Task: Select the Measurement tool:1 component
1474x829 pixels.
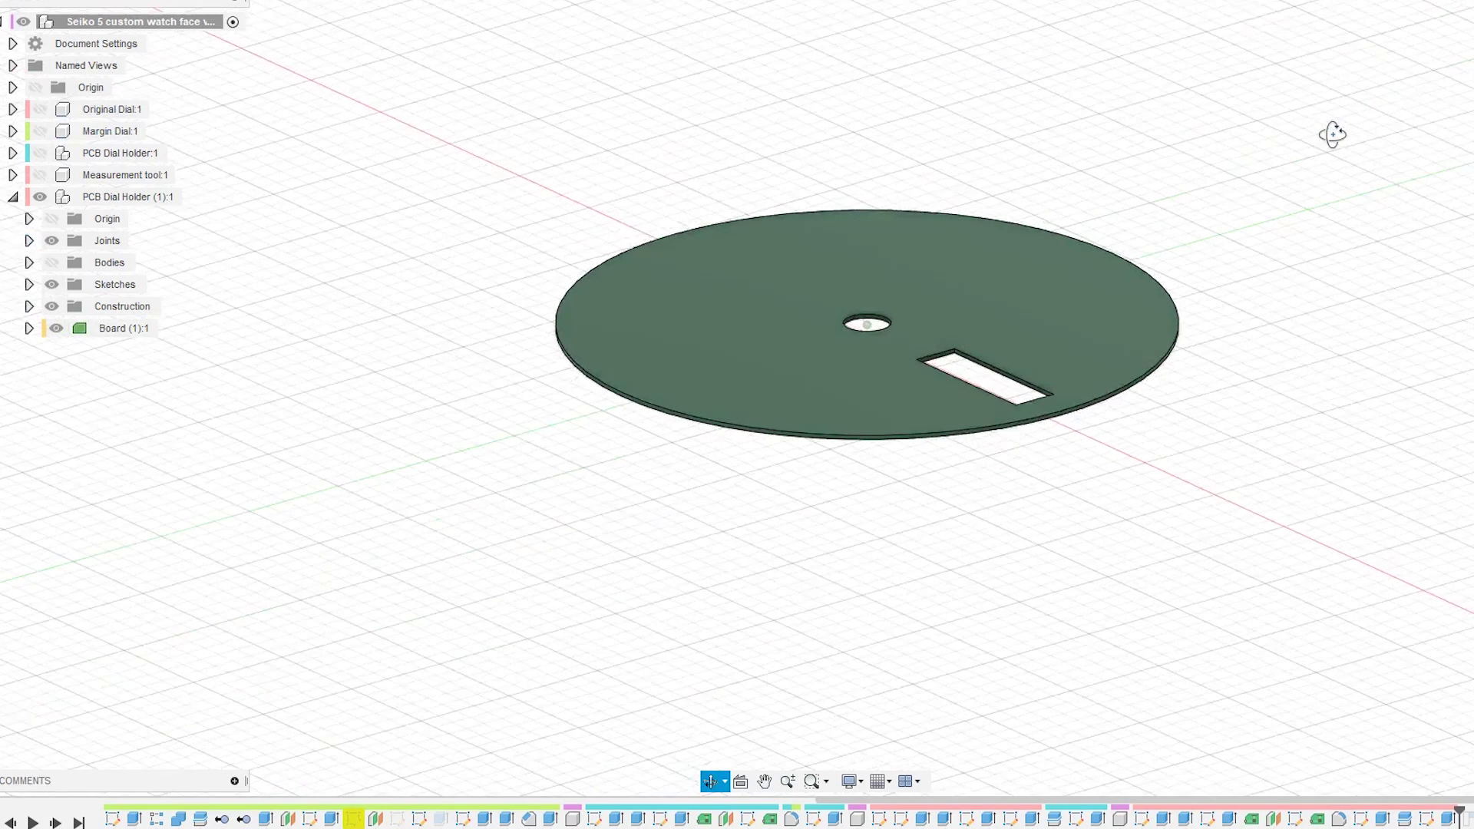Action: (125, 175)
